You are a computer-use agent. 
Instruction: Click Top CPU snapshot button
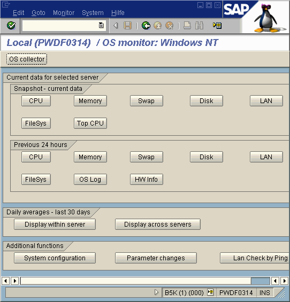90,123
